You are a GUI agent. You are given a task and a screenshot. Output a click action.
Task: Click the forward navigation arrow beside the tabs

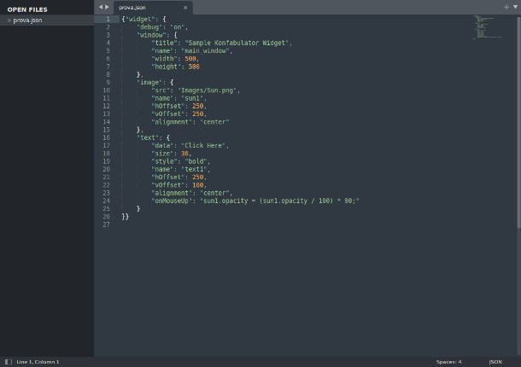[107, 7]
